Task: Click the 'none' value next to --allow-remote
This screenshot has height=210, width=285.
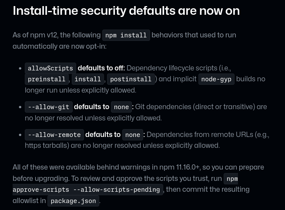Action: [133, 135]
